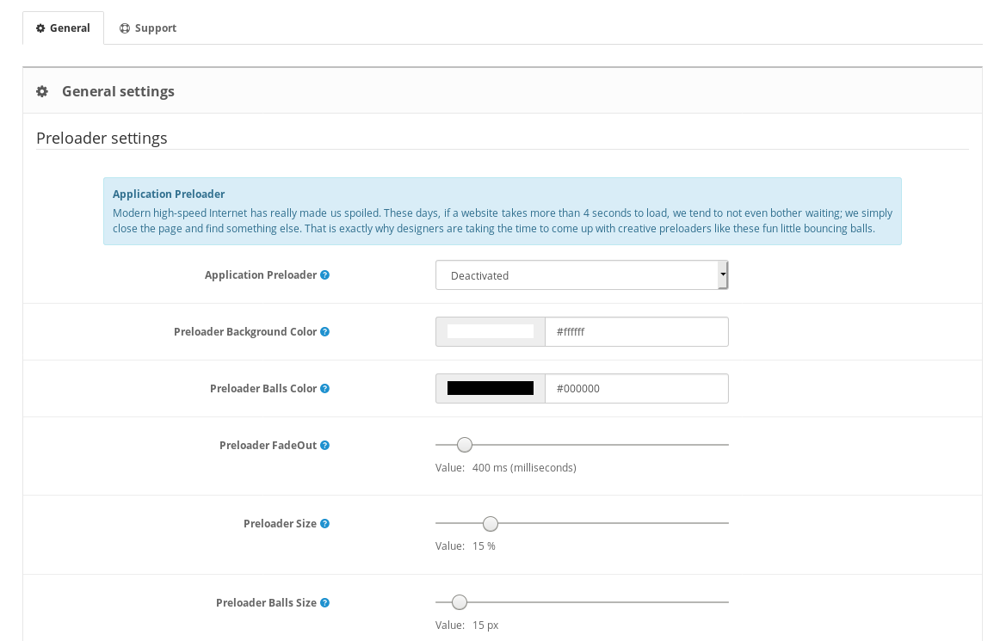Open the General tab
Image resolution: width=1000 pixels, height=641 pixels.
click(x=63, y=28)
